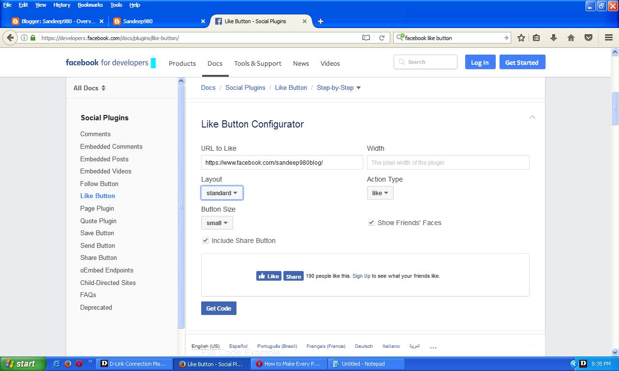Image resolution: width=619 pixels, height=371 pixels.
Task: Open a new tab with plus icon
Action: (x=321, y=21)
